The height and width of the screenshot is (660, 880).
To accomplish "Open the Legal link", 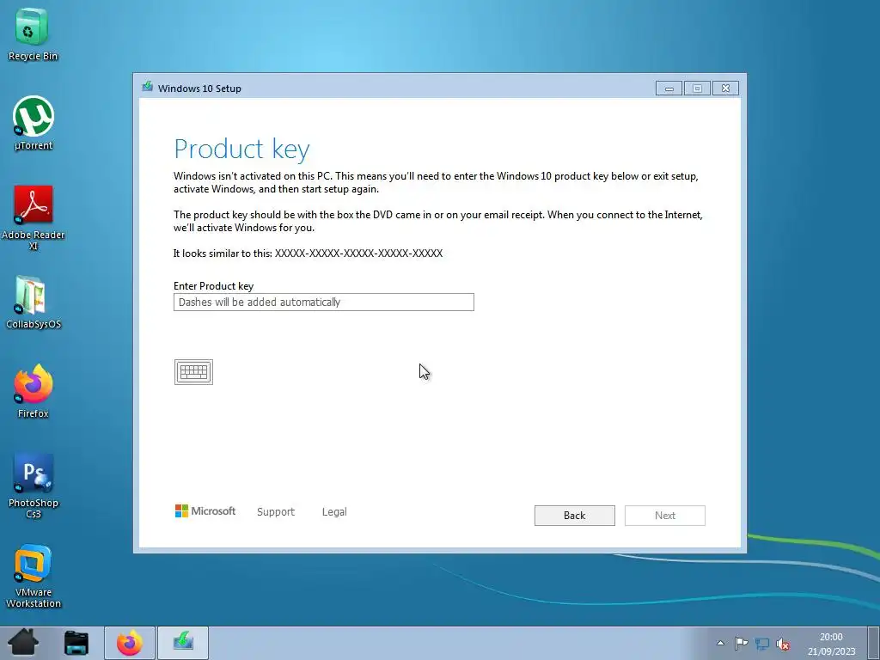I will tap(334, 512).
